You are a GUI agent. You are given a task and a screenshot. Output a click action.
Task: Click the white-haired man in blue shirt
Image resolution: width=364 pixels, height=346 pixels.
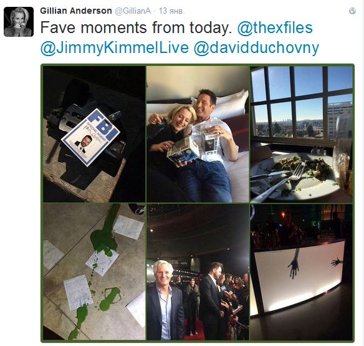click(165, 300)
